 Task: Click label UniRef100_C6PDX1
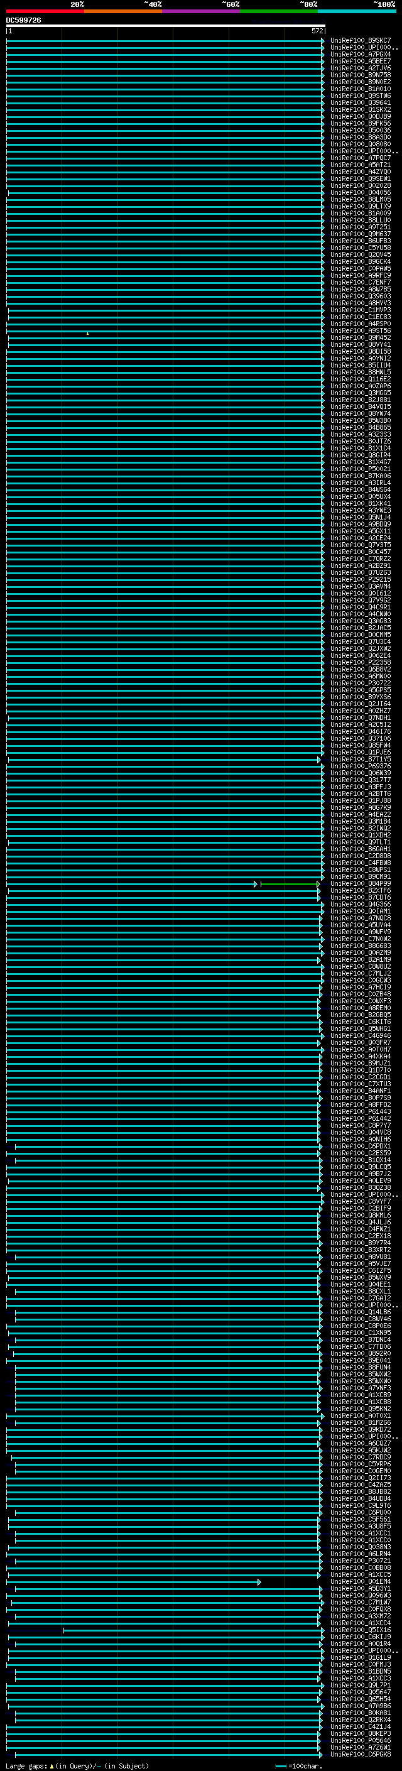[360, 1146]
